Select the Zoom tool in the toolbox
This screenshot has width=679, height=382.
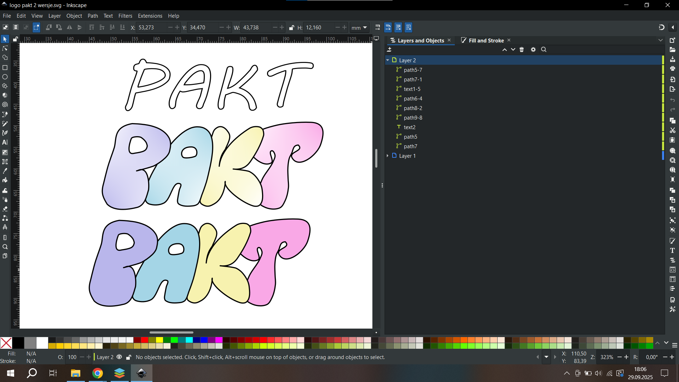pos(5,247)
